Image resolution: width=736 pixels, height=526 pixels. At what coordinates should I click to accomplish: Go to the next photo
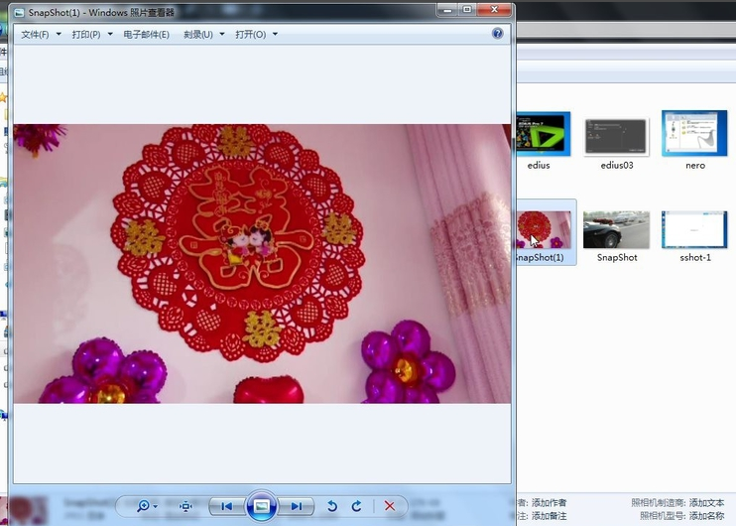[x=296, y=506]
